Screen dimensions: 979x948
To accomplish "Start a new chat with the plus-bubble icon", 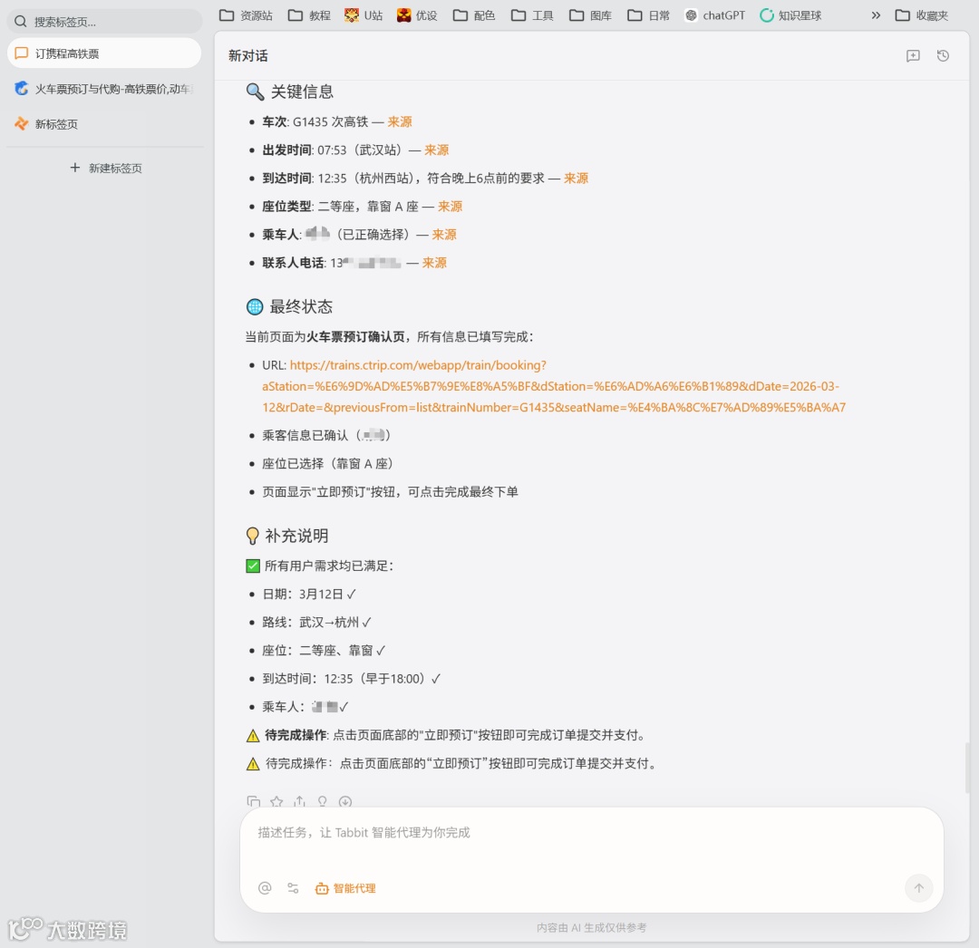I will [x=913, y=55].
